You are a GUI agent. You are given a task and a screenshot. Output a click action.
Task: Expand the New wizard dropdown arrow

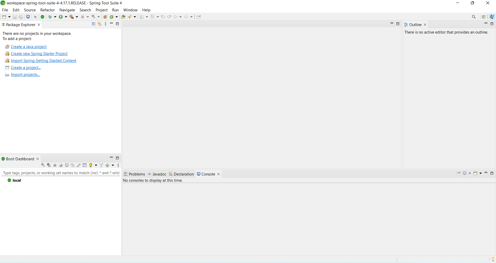9,17
